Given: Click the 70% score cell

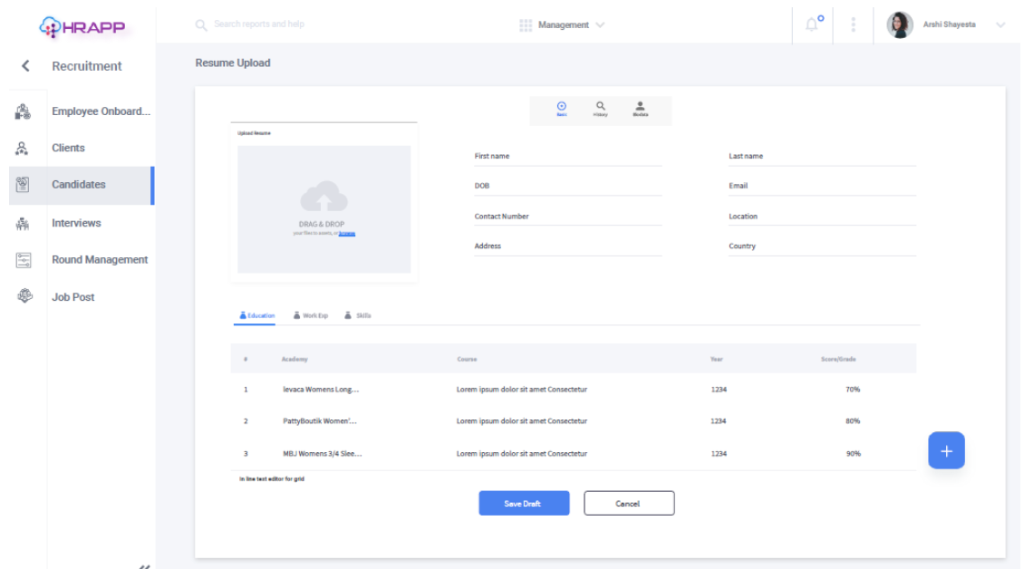Looking at the screenshot, I should click(x=853, y=390).
